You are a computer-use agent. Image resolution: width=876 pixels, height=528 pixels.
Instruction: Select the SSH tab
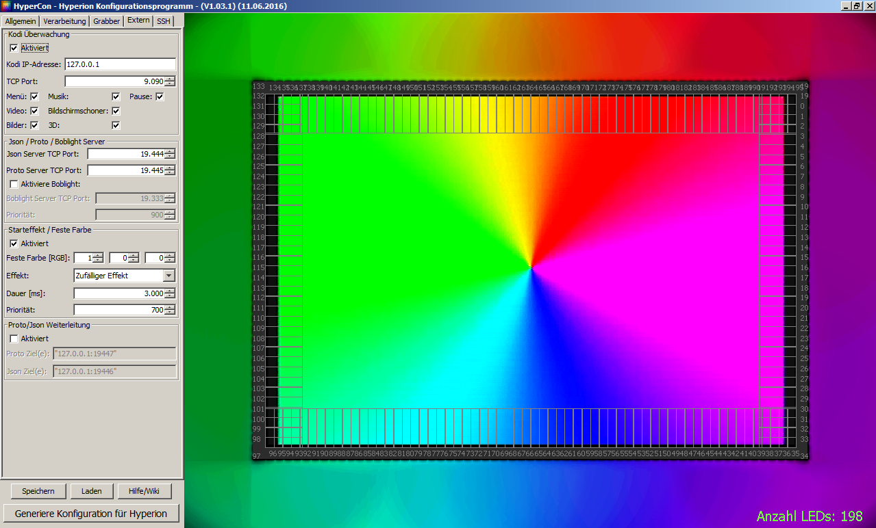point(163,21)
